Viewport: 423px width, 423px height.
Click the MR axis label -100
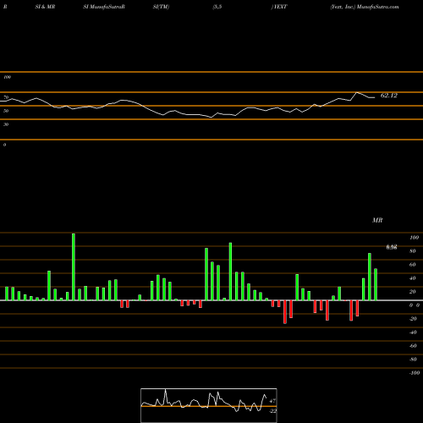point(415,373)
